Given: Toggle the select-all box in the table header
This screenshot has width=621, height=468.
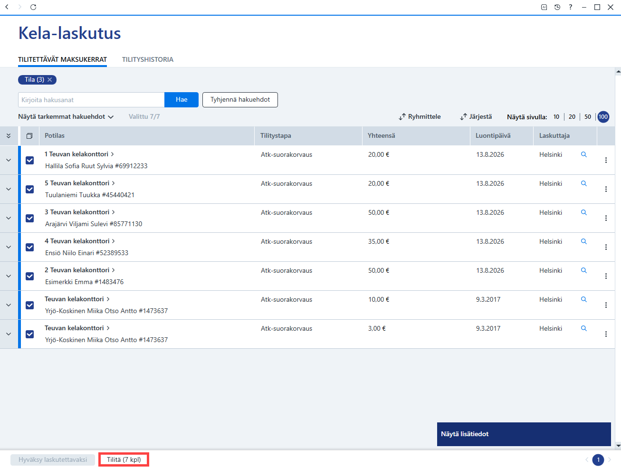Looking at the screenshot, I should 29,136.
